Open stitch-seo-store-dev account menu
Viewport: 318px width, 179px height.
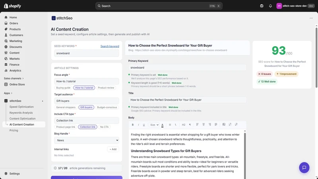click(x=295, y=6)
